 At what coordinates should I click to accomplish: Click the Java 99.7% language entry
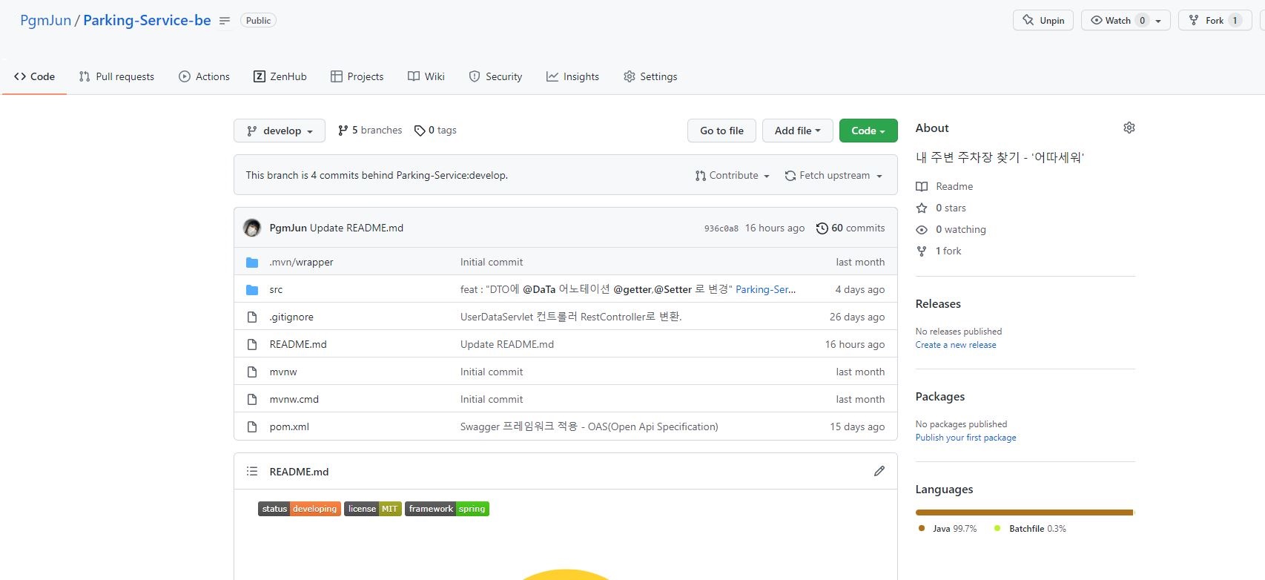pyautogui.click(x=948, y=529)
